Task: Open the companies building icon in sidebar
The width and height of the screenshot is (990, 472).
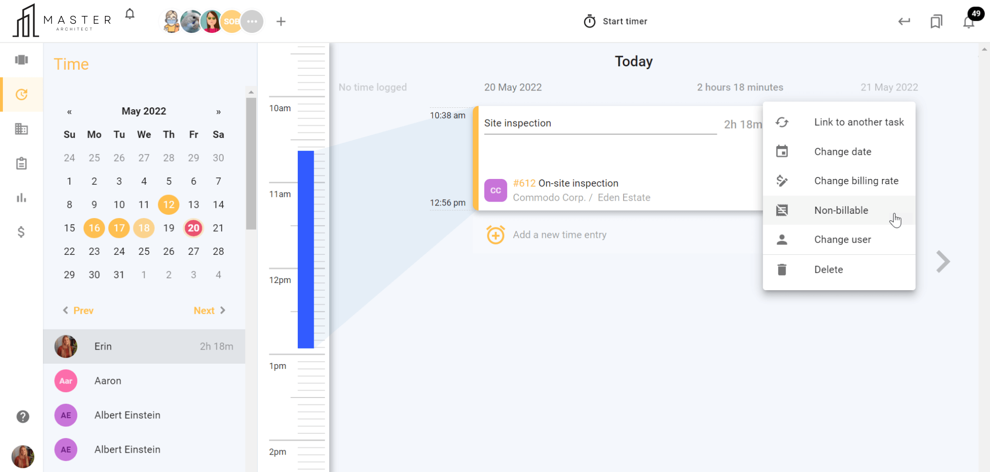Action: [21, 129]
